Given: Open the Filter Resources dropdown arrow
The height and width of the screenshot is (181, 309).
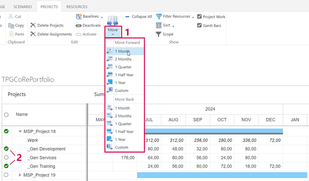Looking at the screenshot, I should 193,17.
